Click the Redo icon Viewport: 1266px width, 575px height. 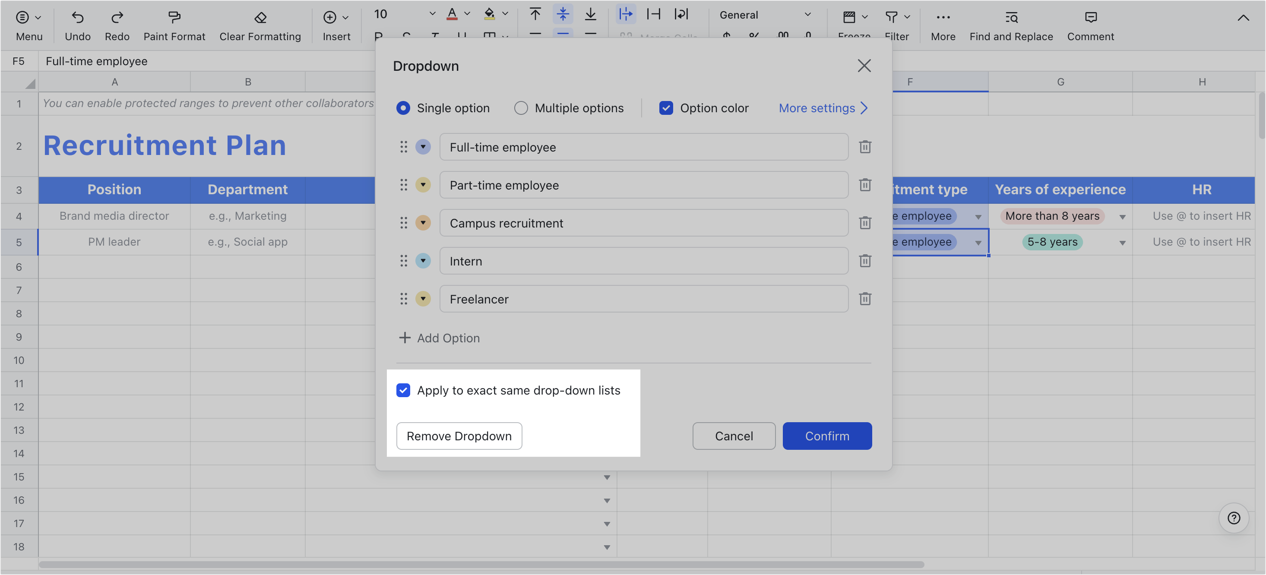tap(117, 18)
